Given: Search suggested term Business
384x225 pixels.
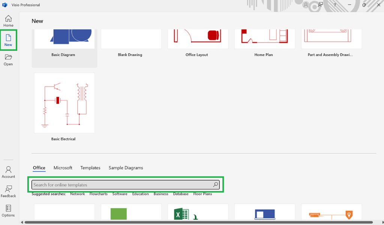Looking at the screenshot, I should point(161,194).
